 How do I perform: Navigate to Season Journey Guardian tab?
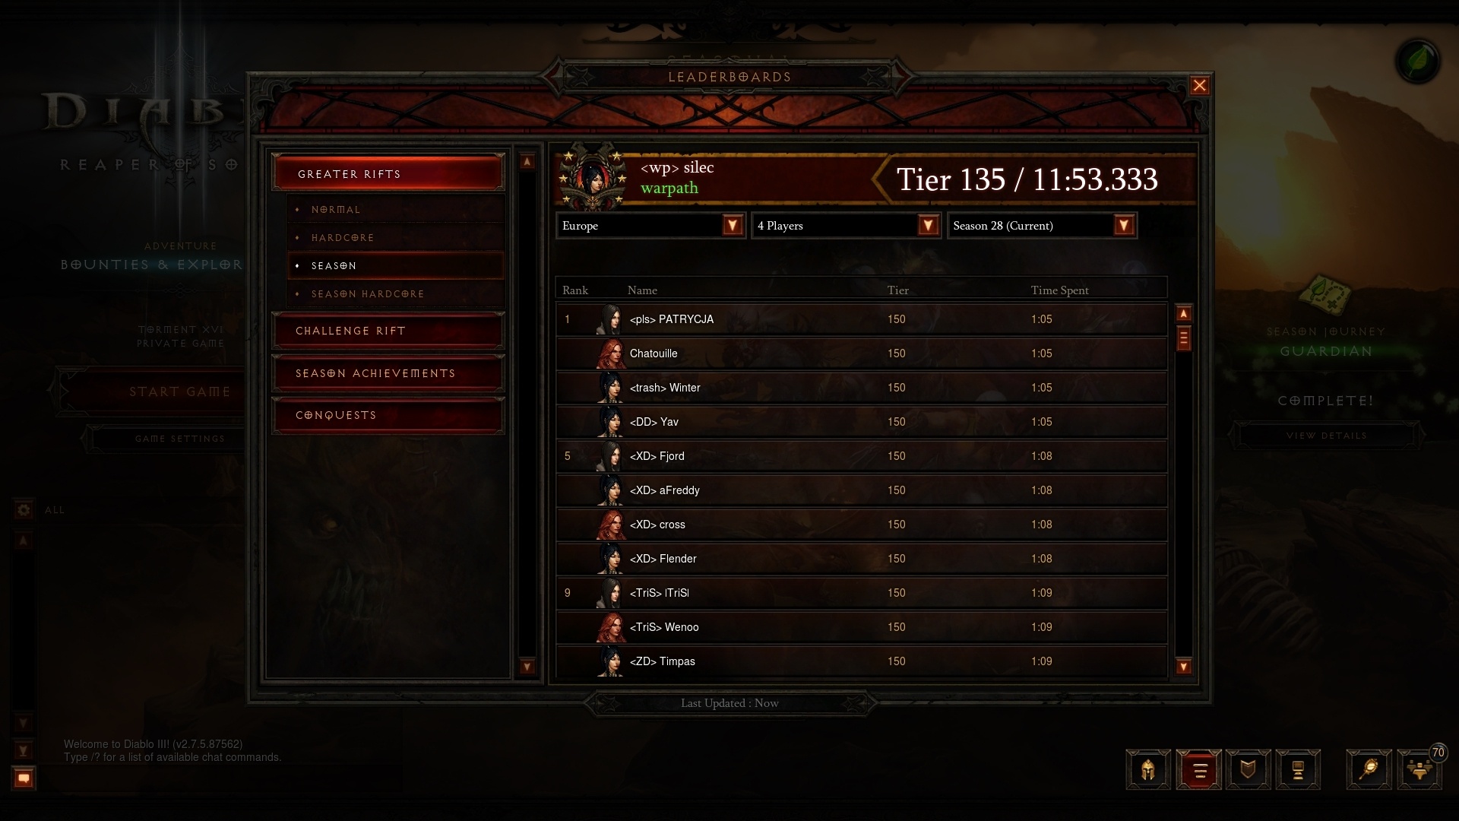pos(1326,351)
